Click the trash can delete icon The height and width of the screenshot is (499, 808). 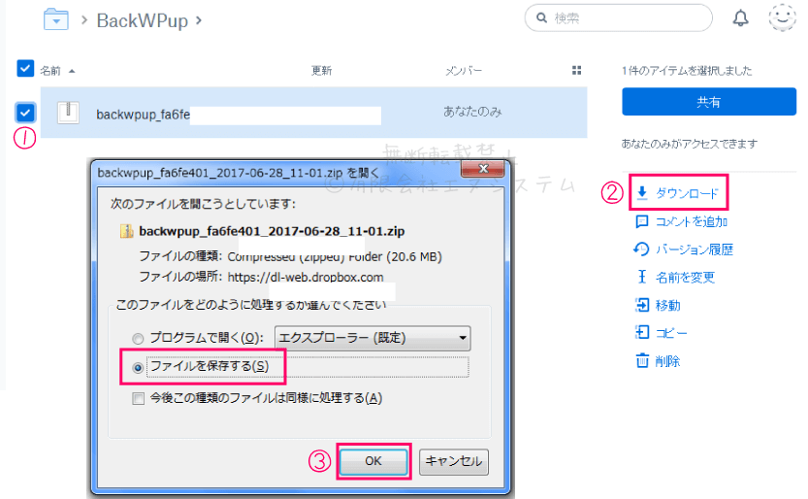[x=642, y=360]
